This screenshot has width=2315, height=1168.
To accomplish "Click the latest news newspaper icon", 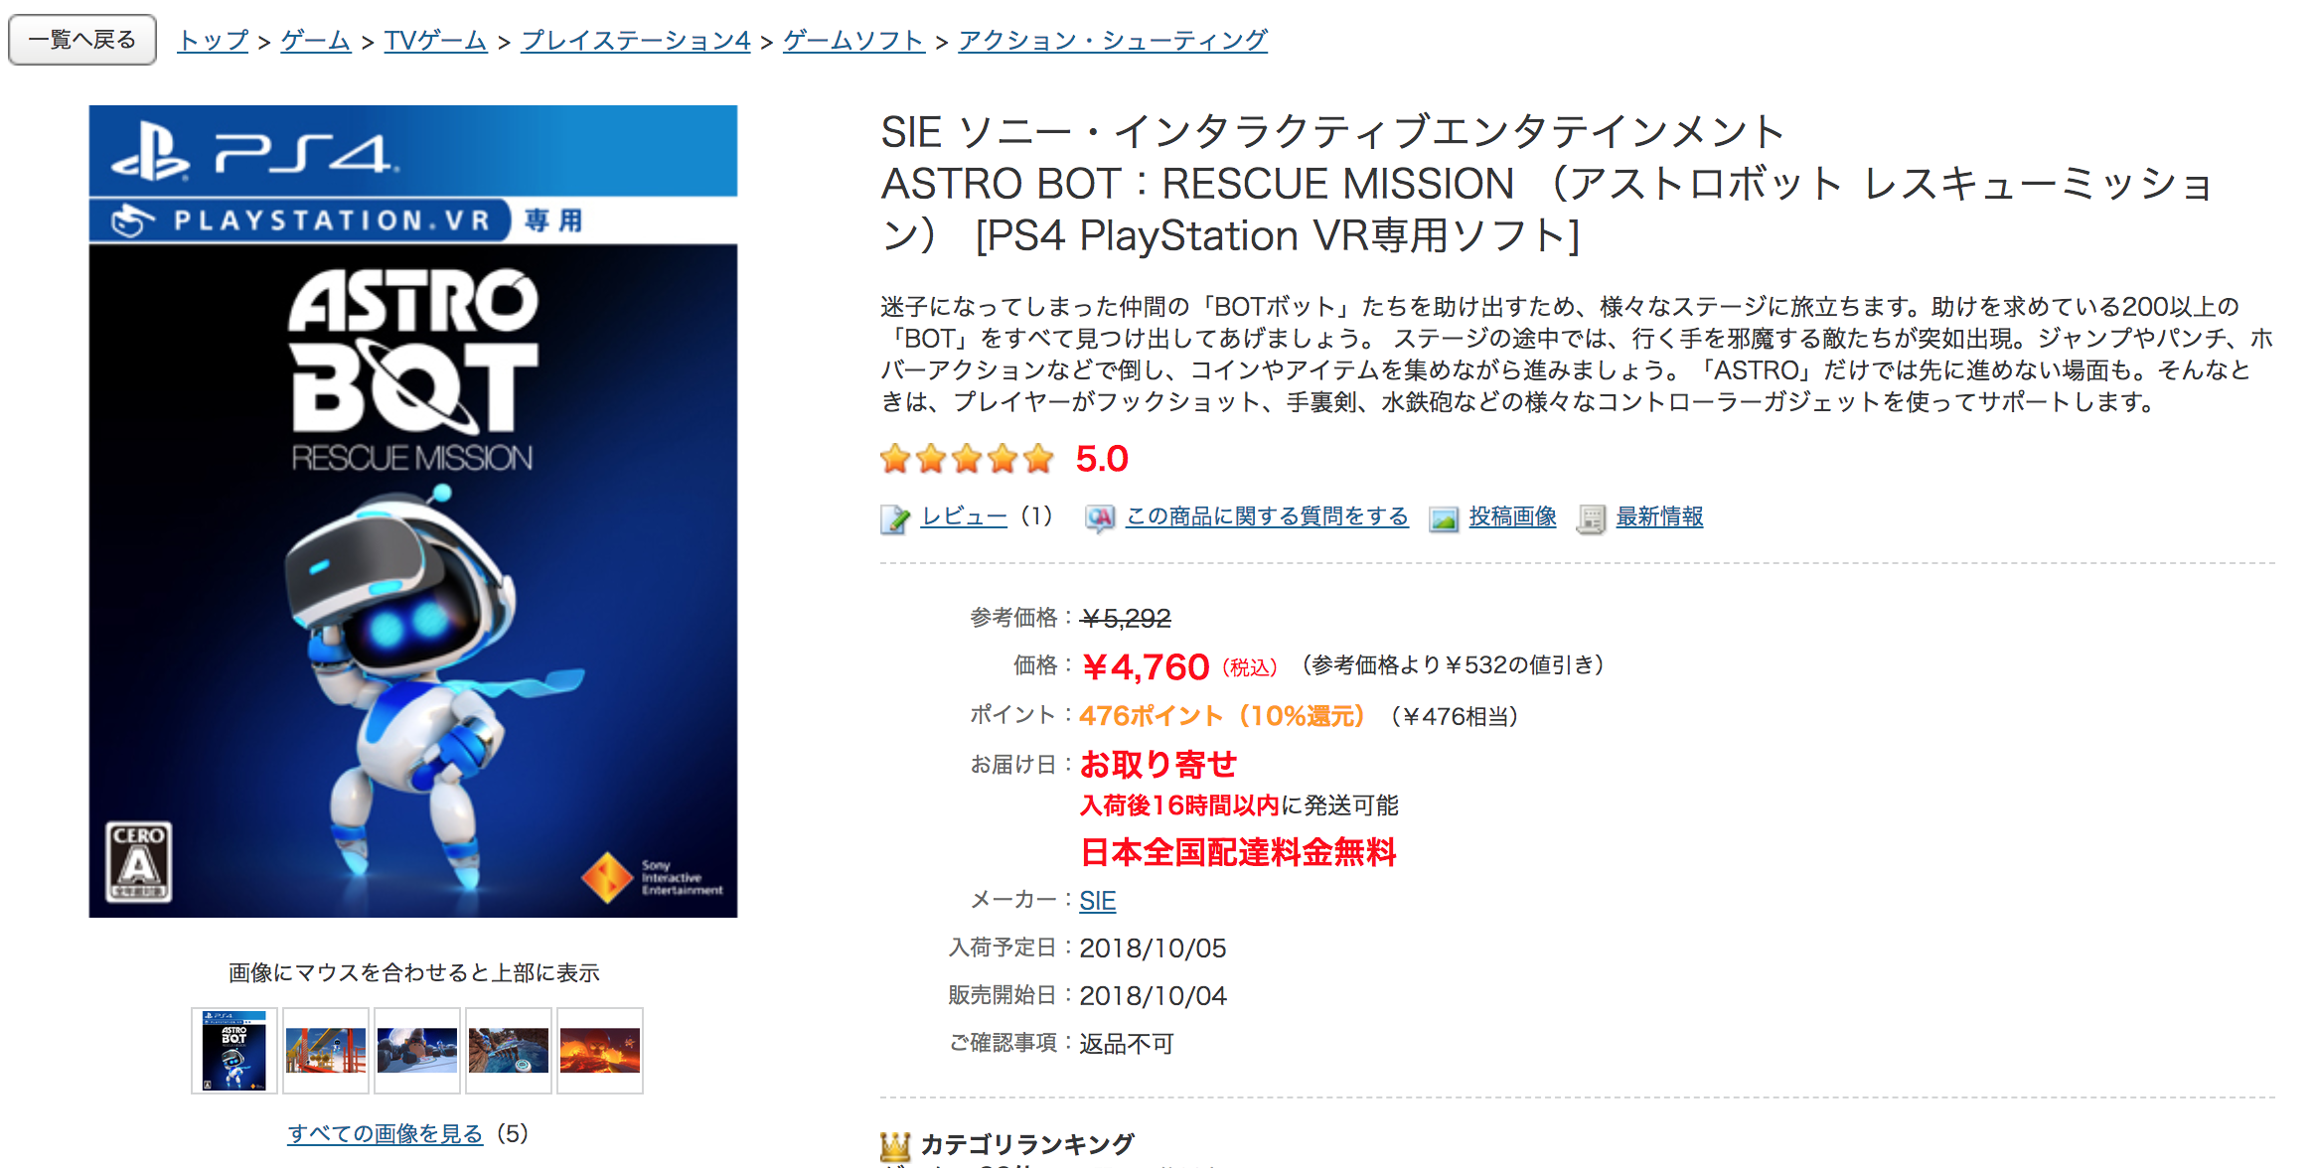I will (x=1591, y=518).
